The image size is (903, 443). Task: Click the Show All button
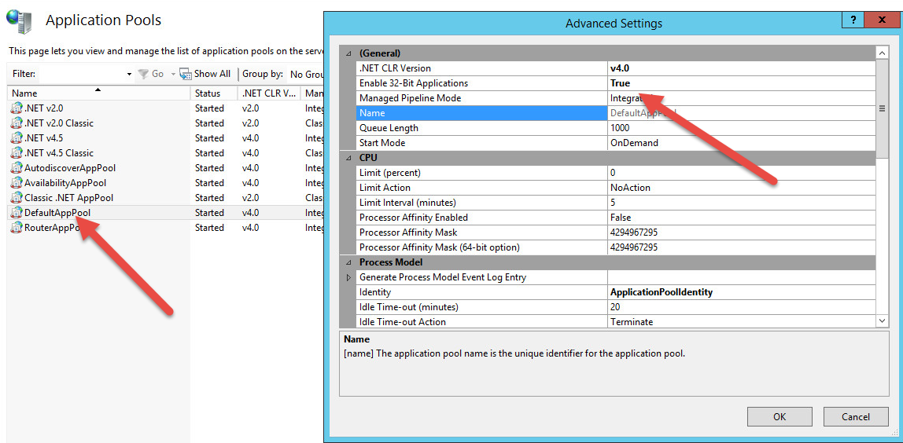point(205,74)
